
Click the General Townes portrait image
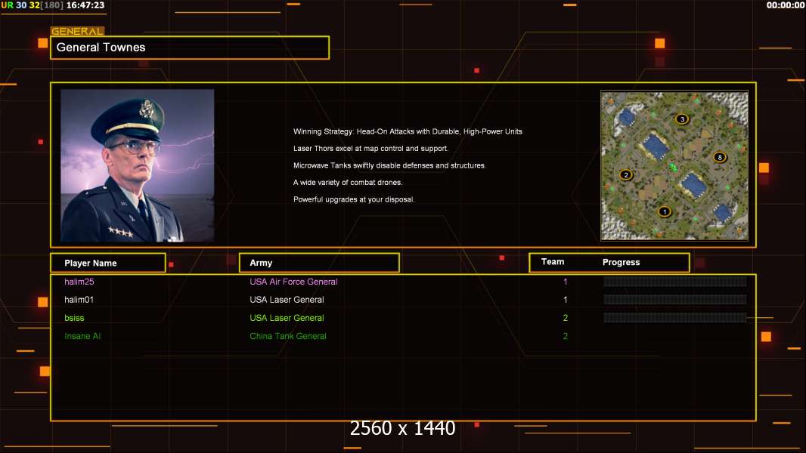pos(137,165)
